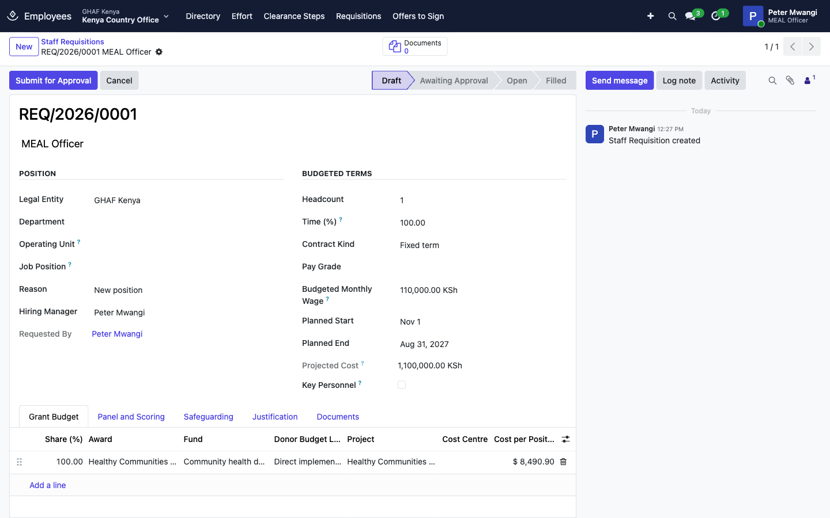Go to the next record arrow
The image size is (830, 518).
pyautogui.click(x=812, y=47)
